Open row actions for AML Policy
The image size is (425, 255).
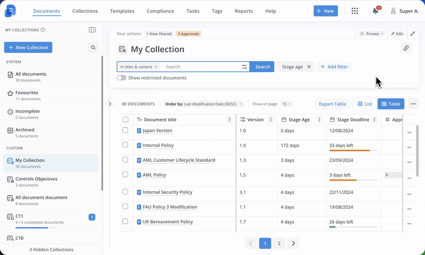409,178
